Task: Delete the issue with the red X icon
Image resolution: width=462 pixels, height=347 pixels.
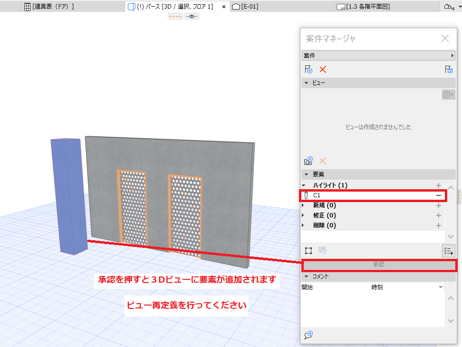Action: click(x=323, y=70)
